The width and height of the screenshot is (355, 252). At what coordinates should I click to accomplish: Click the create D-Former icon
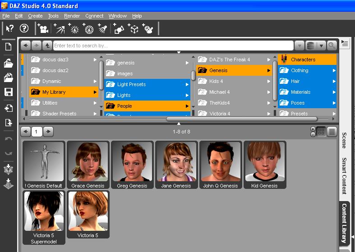[148, 28]
